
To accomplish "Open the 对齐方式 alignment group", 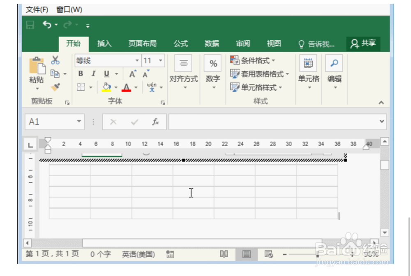I will click(183, 73).
